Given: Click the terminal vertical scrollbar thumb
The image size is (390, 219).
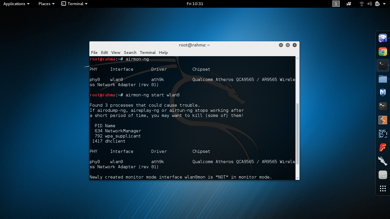Looking at the screenshot, I should [x=297, y=134].
